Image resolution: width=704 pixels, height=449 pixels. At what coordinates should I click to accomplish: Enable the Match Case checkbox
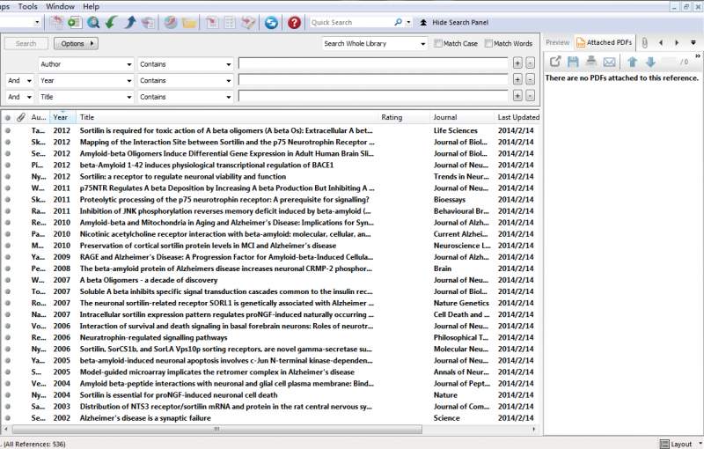tap(438, 43)
